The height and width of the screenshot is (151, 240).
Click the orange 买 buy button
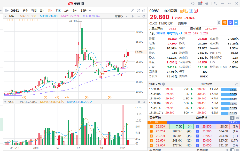[225, 23]
